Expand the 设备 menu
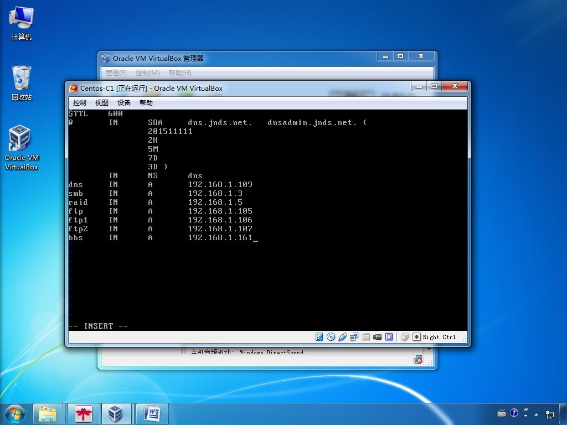 point(124,103)
